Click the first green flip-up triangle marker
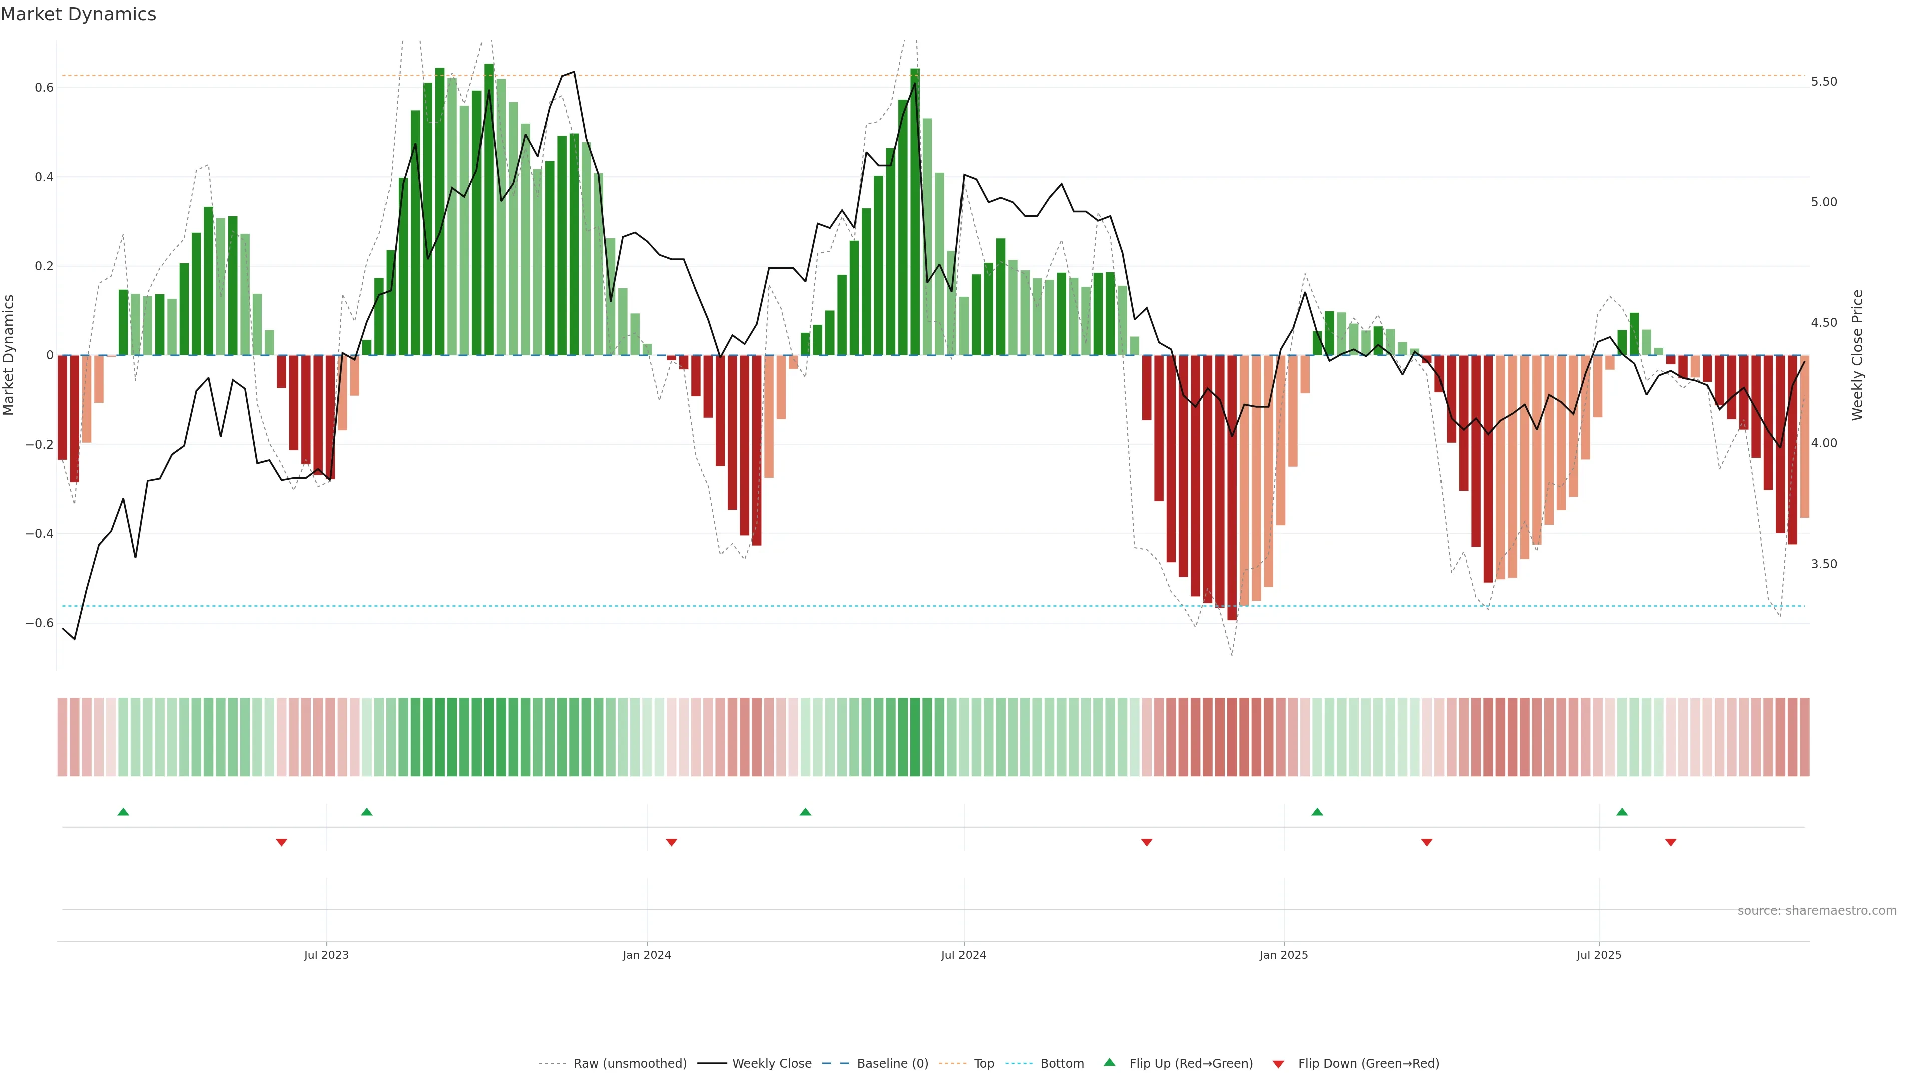Image resolution: width=1922 pixels, height=1081 pixels. coord(123,812)
